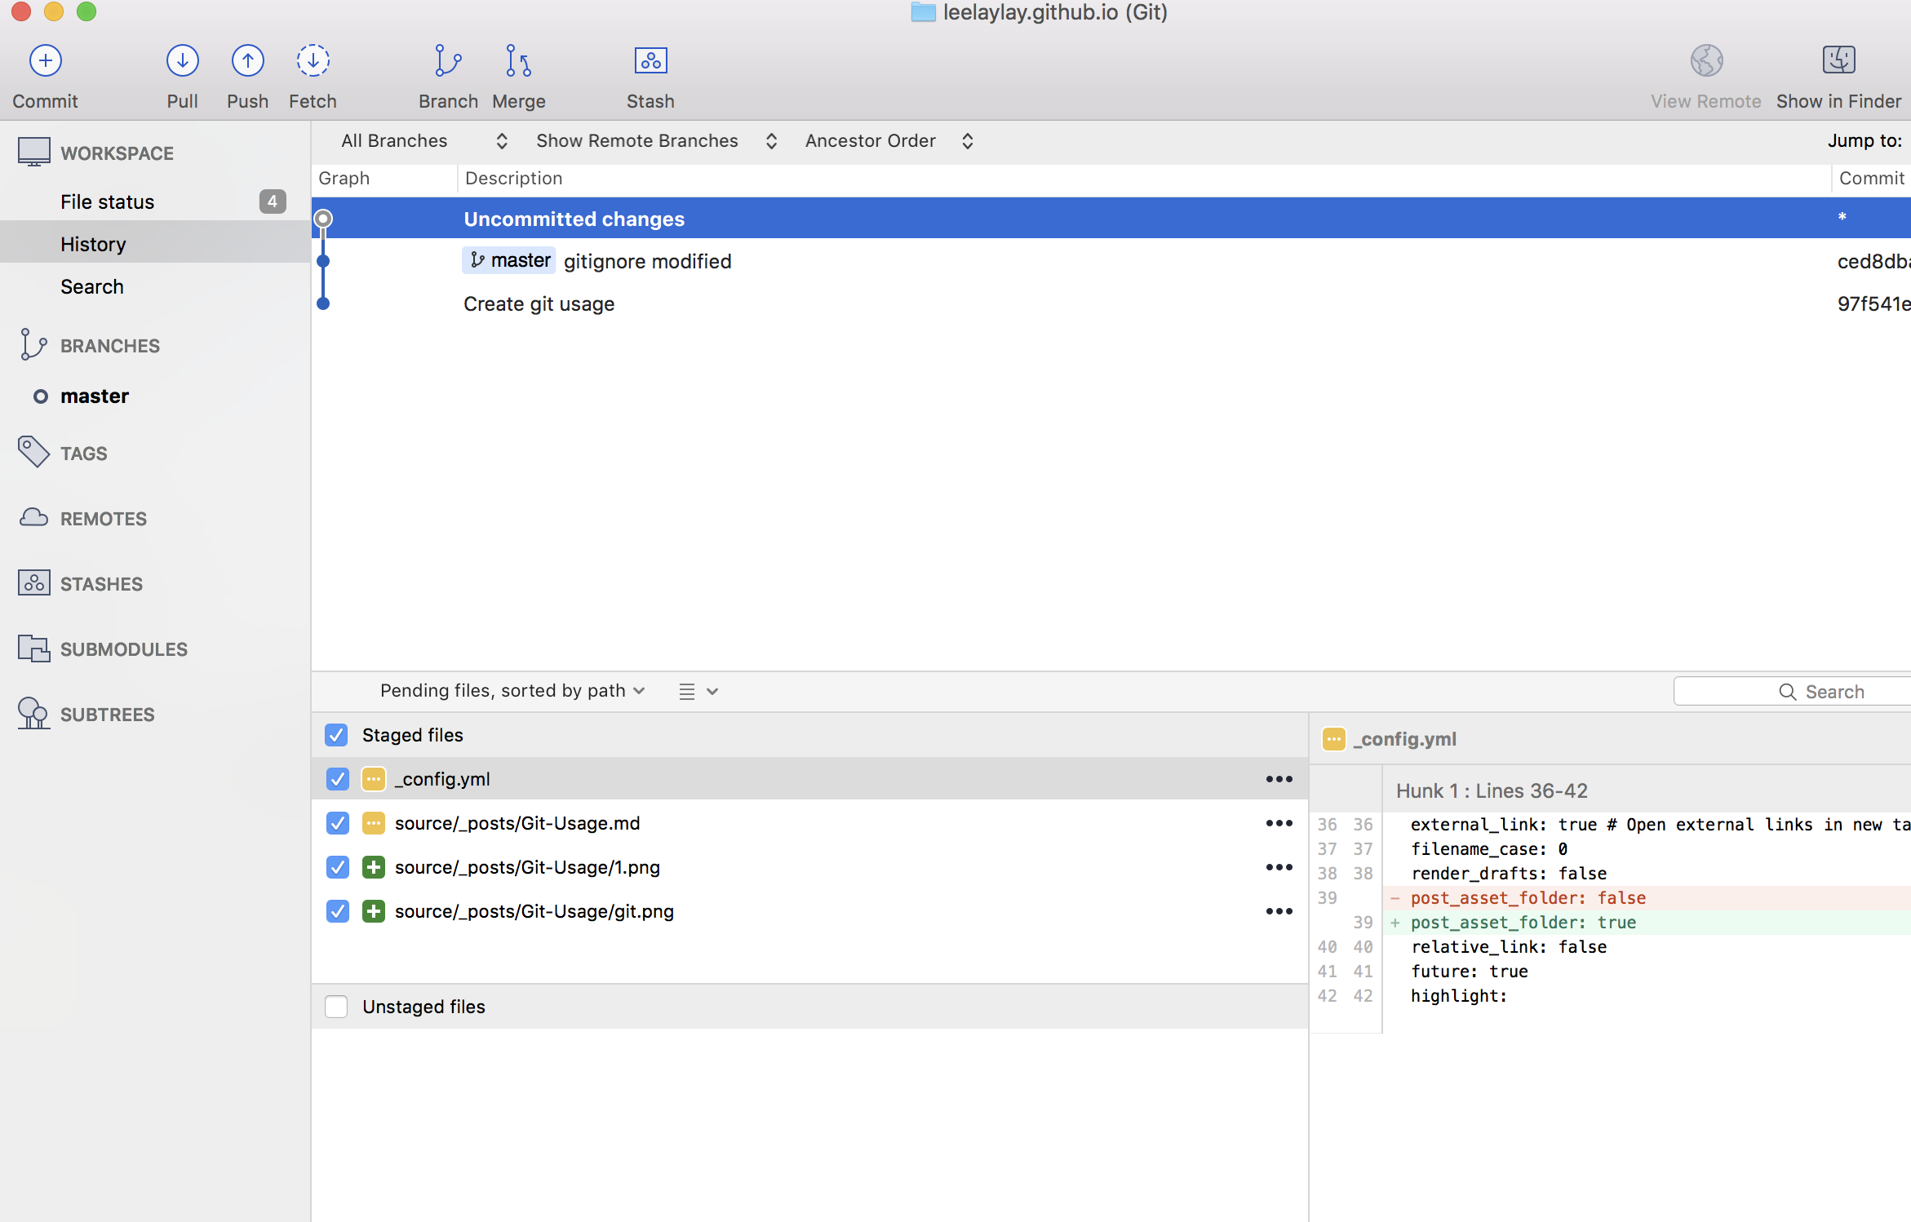Screen dimensions: 1911x1222
Task: Select the gitignore modified commit row
Action: (648, 261)
